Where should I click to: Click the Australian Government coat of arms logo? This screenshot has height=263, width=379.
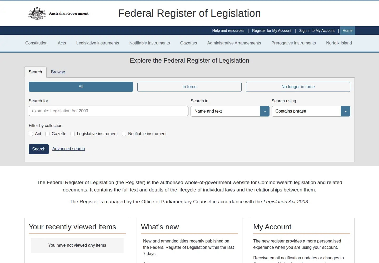click(x=37, y=13)
